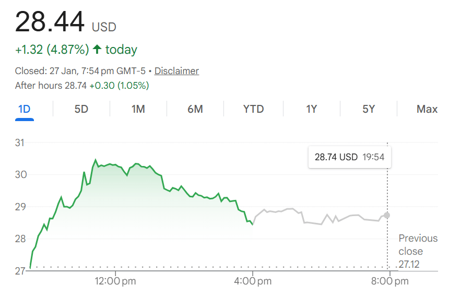Click the green up arrow icon
The width and height of the screenshot is (473, 297).
point(97,50)
